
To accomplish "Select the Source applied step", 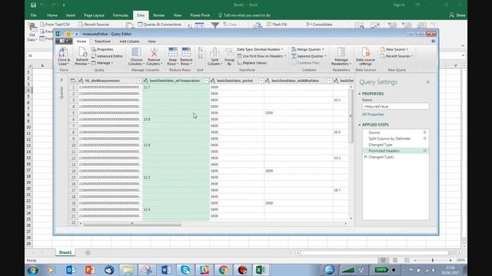I will pyautogui.click(x=374, y=133).
